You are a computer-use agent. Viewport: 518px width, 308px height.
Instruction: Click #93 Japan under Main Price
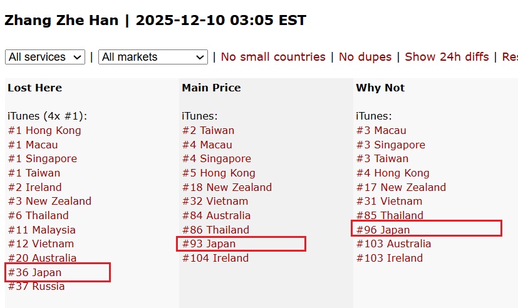(209, 244)
